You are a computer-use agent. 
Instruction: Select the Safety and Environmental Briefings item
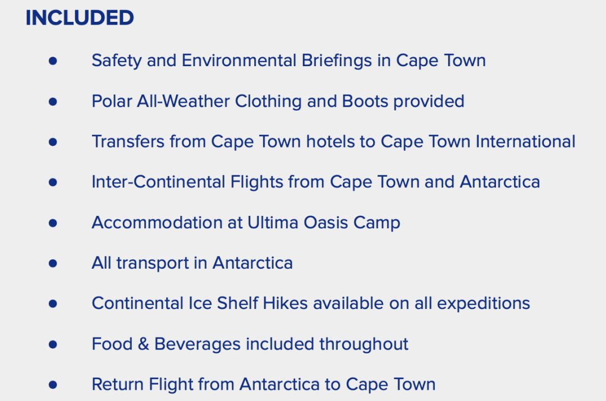pos(289,61)
